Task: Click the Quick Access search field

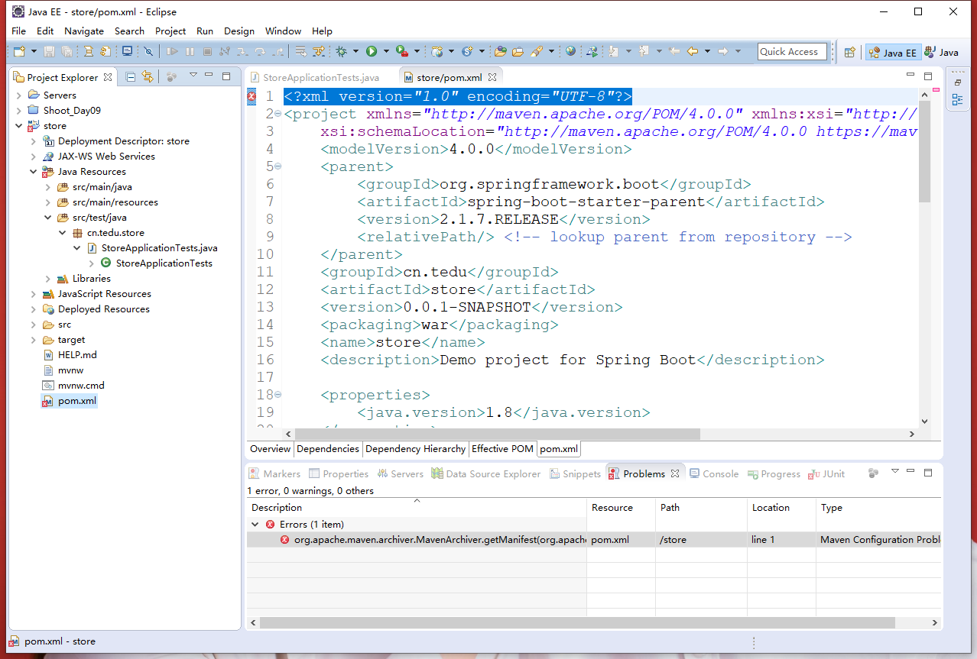Action: coord(792,51)
